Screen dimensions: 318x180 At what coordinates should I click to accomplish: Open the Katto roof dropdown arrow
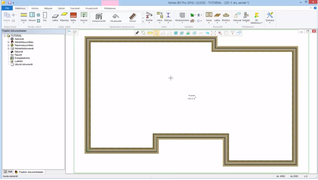coord(73,23)
